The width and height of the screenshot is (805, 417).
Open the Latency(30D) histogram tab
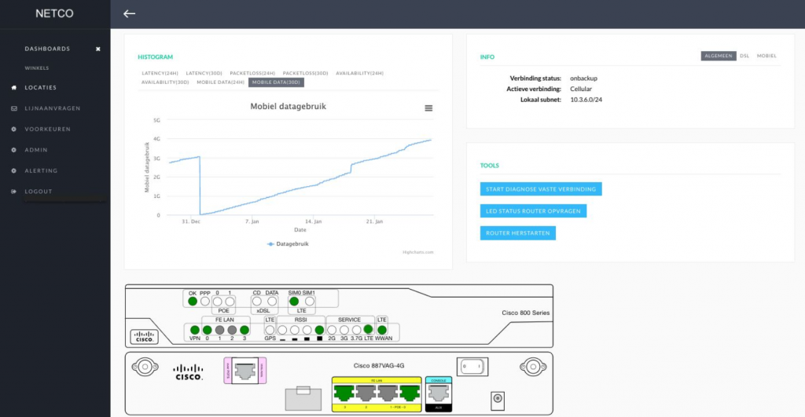click(x=204, y=73)
